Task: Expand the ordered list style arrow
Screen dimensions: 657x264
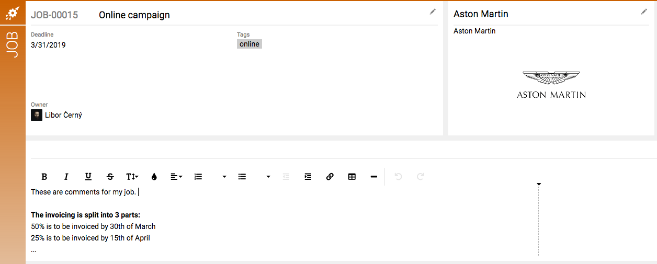Action: click(x=224, y=177)
